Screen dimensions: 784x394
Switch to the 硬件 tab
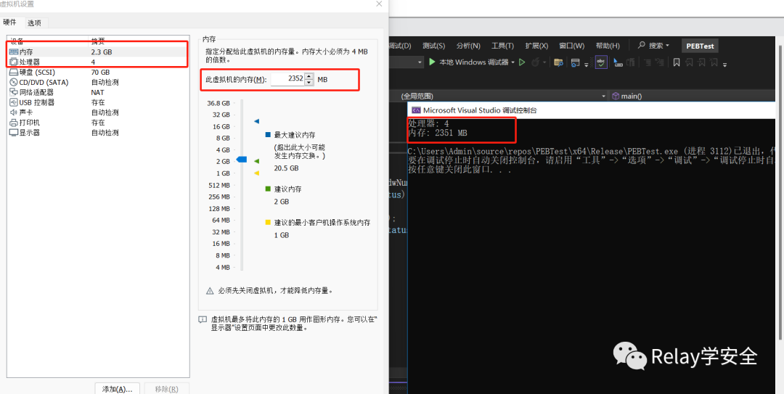(10, 22)
